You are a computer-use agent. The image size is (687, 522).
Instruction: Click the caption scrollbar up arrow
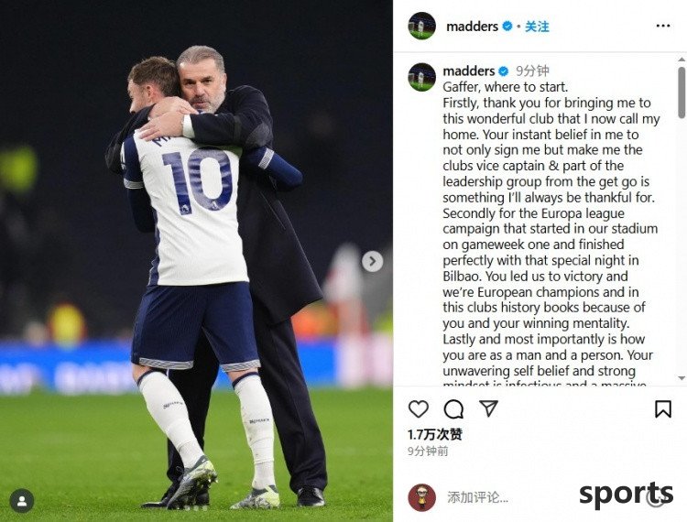682,60
